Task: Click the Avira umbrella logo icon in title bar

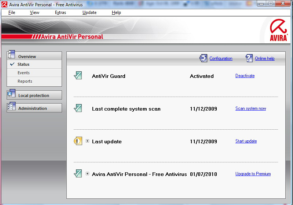Action: click(x=4, y=4)
